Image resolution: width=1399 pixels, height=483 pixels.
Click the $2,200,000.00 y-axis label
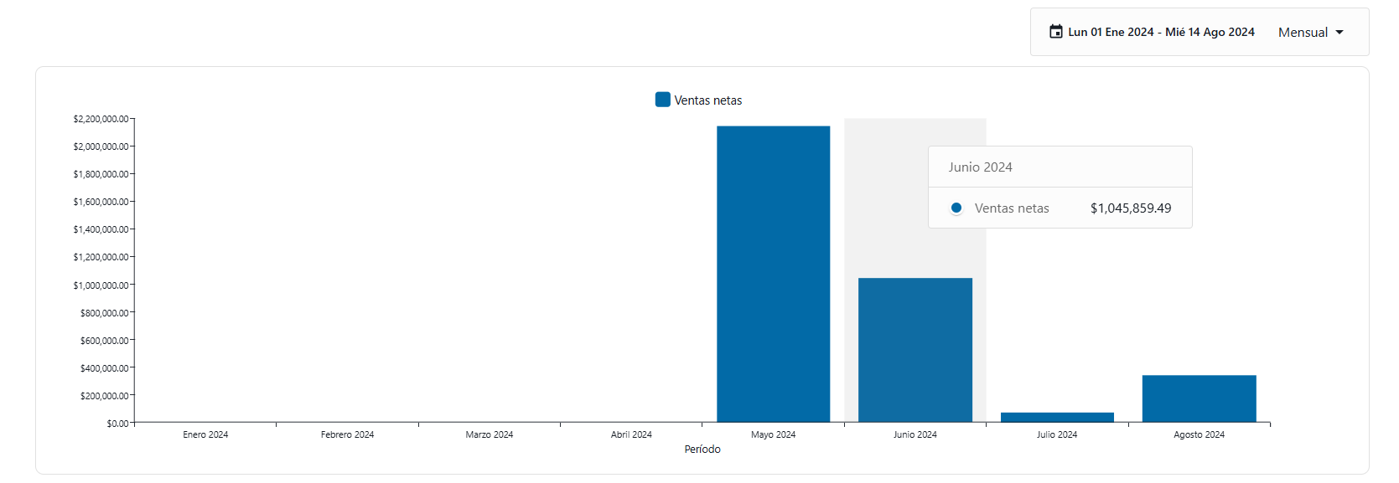pos(101,119)
